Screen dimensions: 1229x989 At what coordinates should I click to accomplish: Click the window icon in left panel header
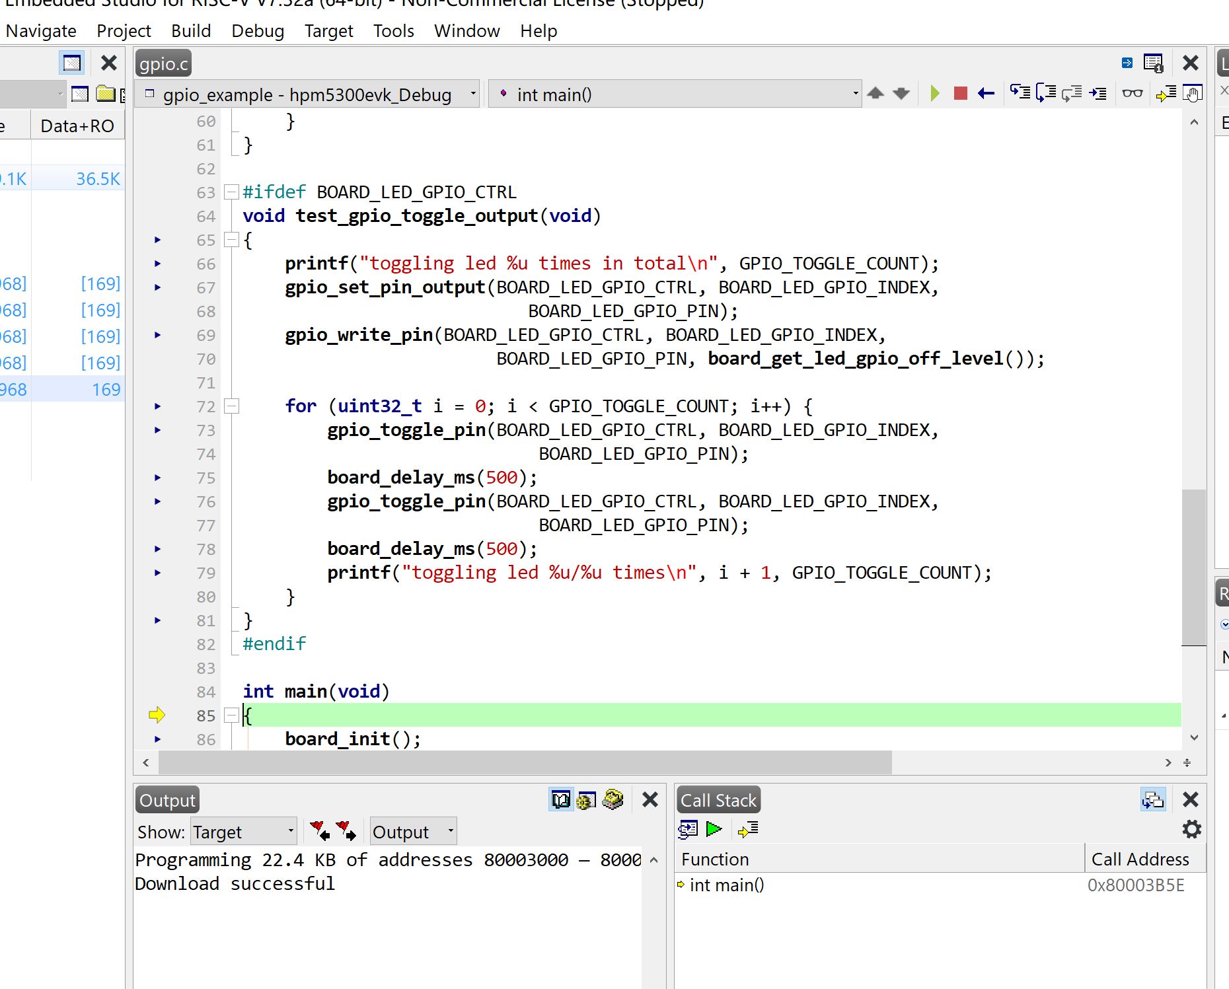pyautogui.click(x=72, y=63)
